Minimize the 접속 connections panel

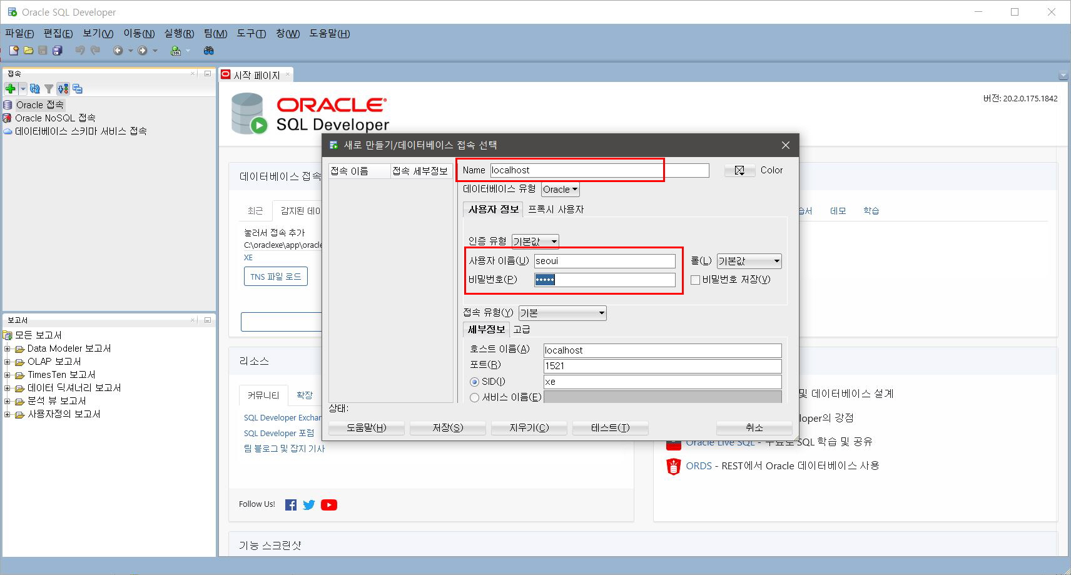[x=208, y=73]
